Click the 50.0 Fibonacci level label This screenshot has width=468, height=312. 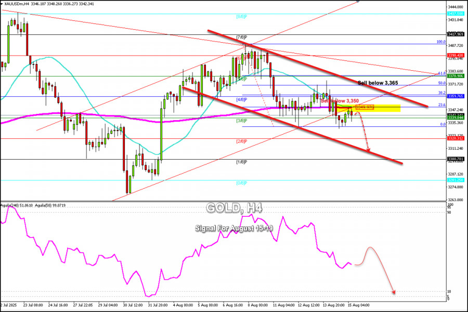[x=442, y=83]
